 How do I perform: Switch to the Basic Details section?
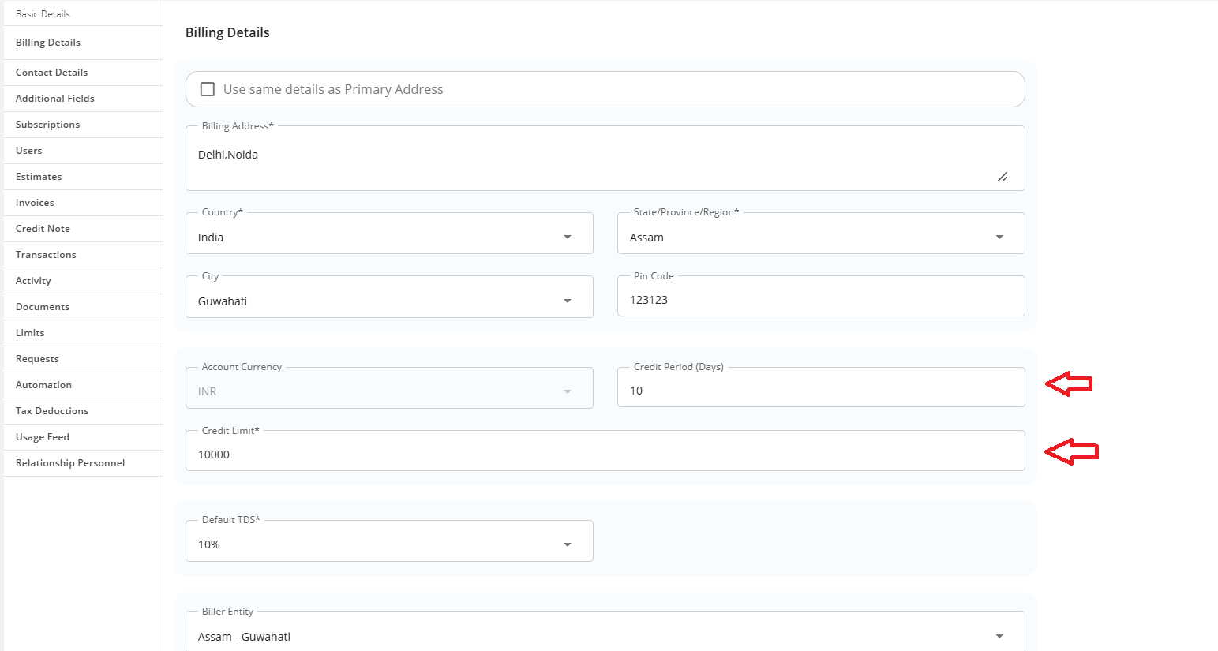43,13
